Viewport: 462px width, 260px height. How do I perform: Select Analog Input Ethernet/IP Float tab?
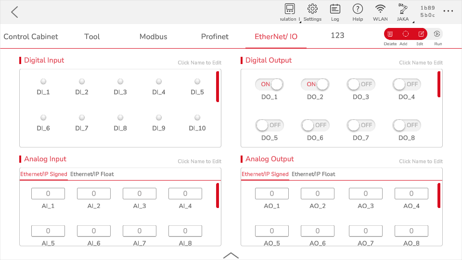tap(92, 174)
